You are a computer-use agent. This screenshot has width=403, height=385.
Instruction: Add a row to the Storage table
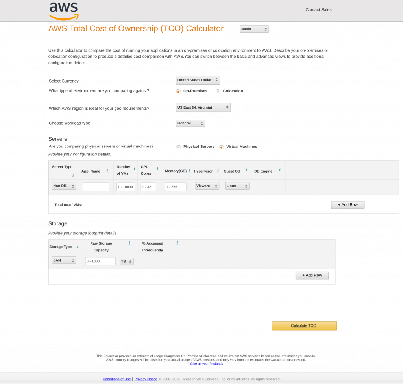(312, 276)
